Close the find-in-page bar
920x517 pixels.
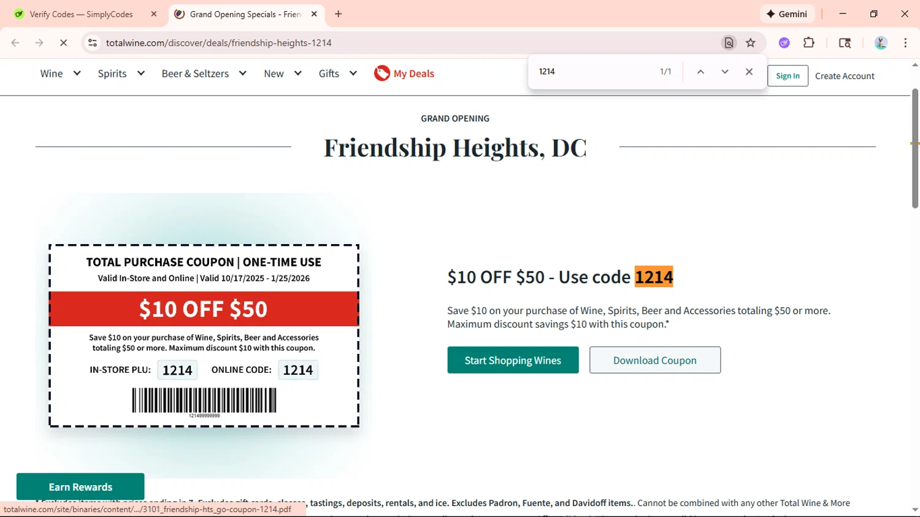click(749, 72)
